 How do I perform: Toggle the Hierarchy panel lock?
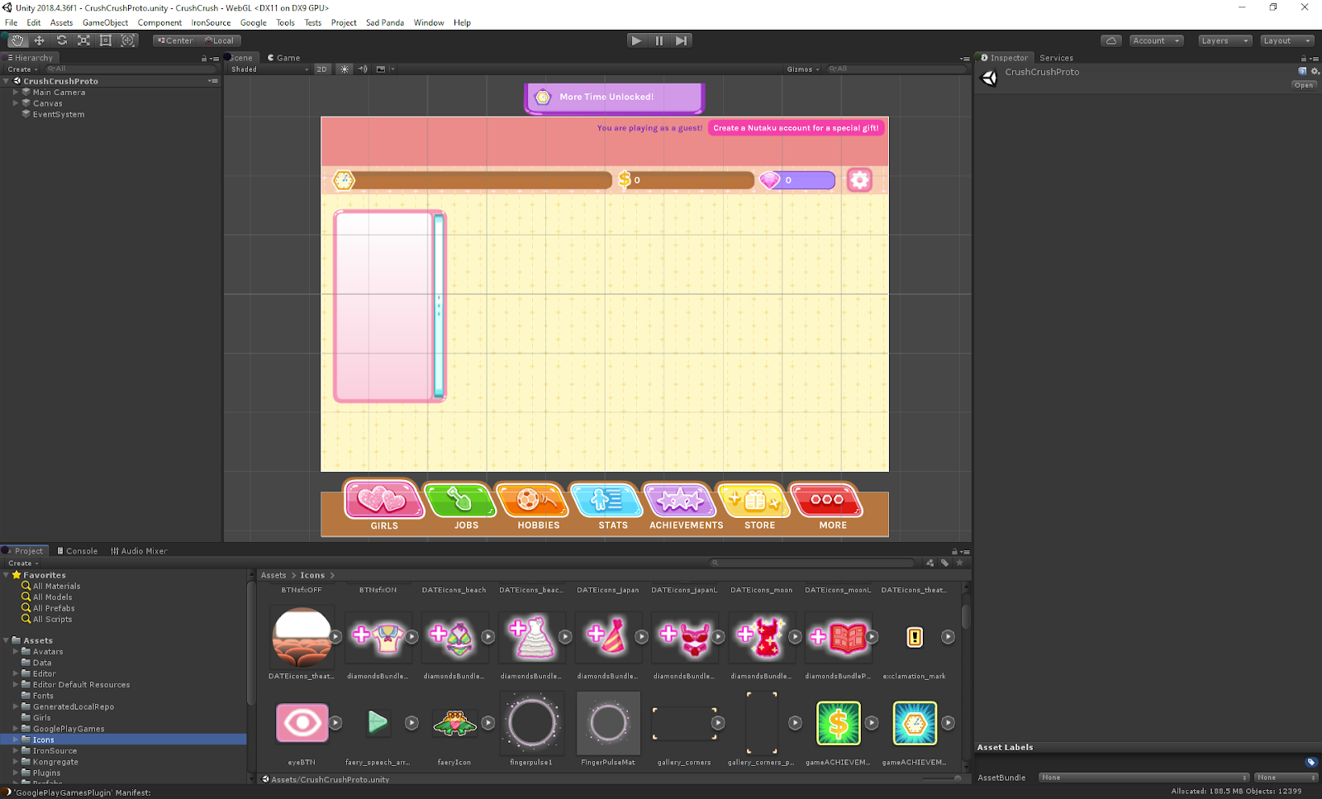pyautogui.click(x=204, y=59)
